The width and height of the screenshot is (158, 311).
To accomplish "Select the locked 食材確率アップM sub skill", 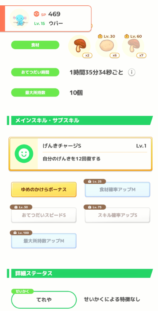I will (x=117, y=189).
